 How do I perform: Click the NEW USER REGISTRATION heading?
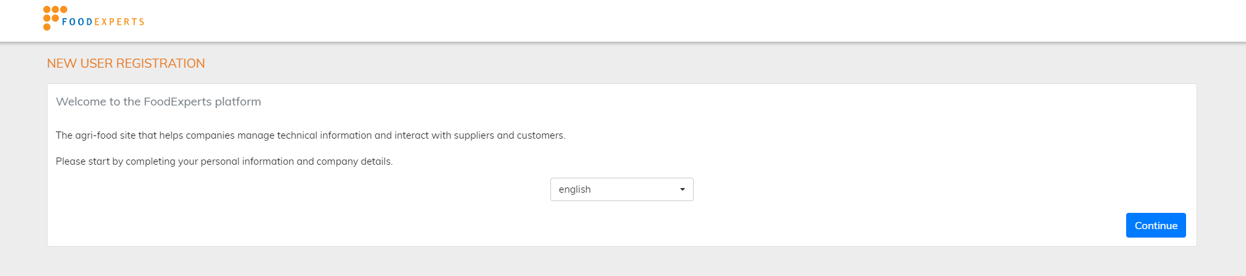coord(126,63)
